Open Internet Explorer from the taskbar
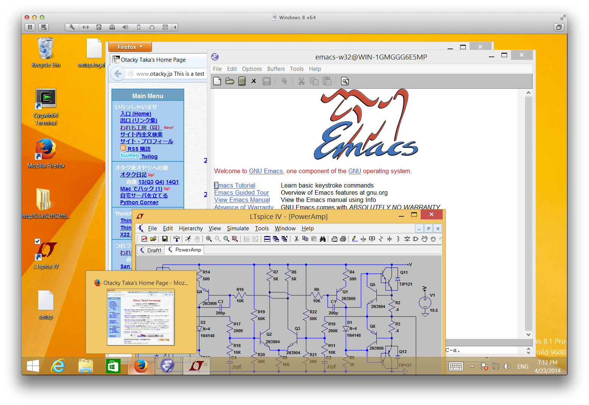 [x=58, y=366]
